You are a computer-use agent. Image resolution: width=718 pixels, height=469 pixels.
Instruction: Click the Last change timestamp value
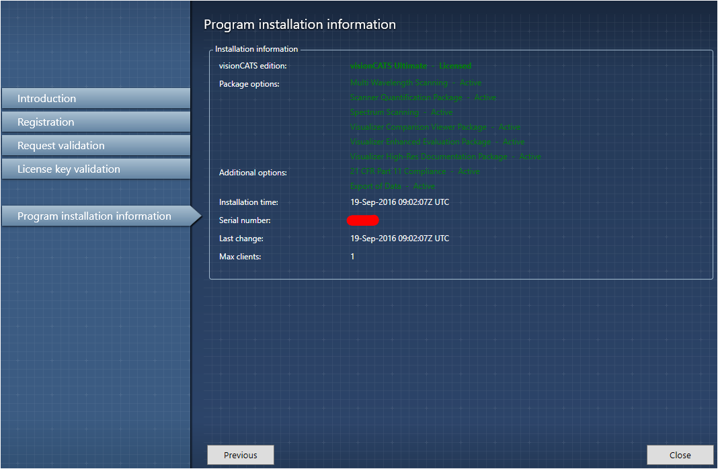click(x=400, y=239)
